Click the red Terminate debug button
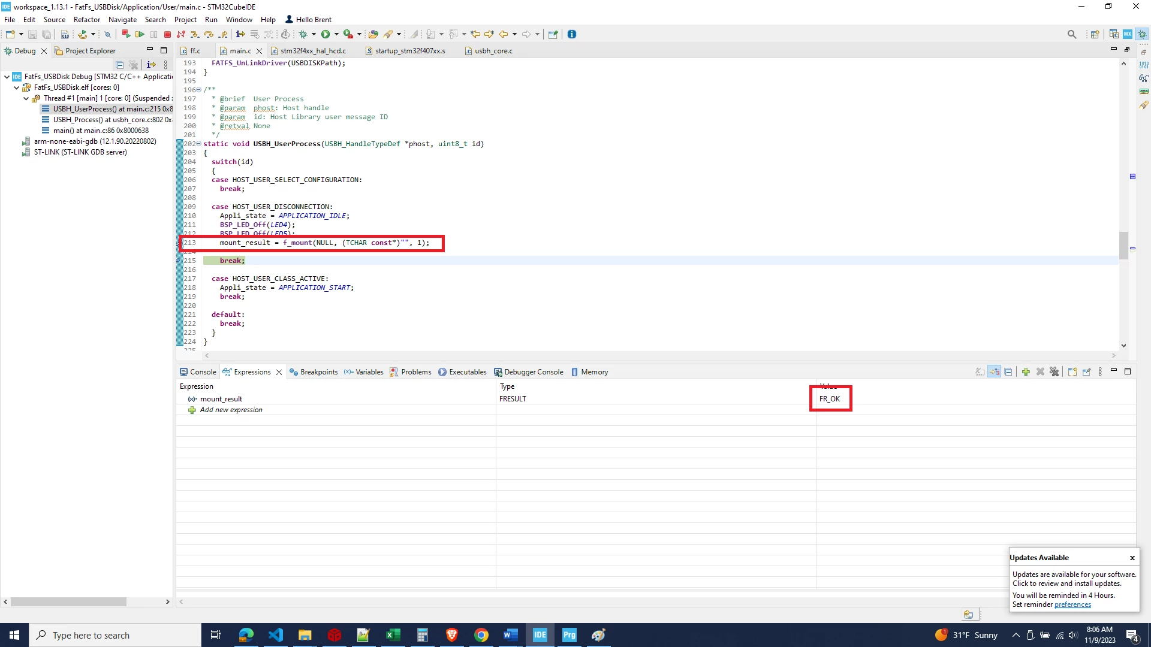The height and width of the screenshot is (647, 1151). tap(168, 34)
